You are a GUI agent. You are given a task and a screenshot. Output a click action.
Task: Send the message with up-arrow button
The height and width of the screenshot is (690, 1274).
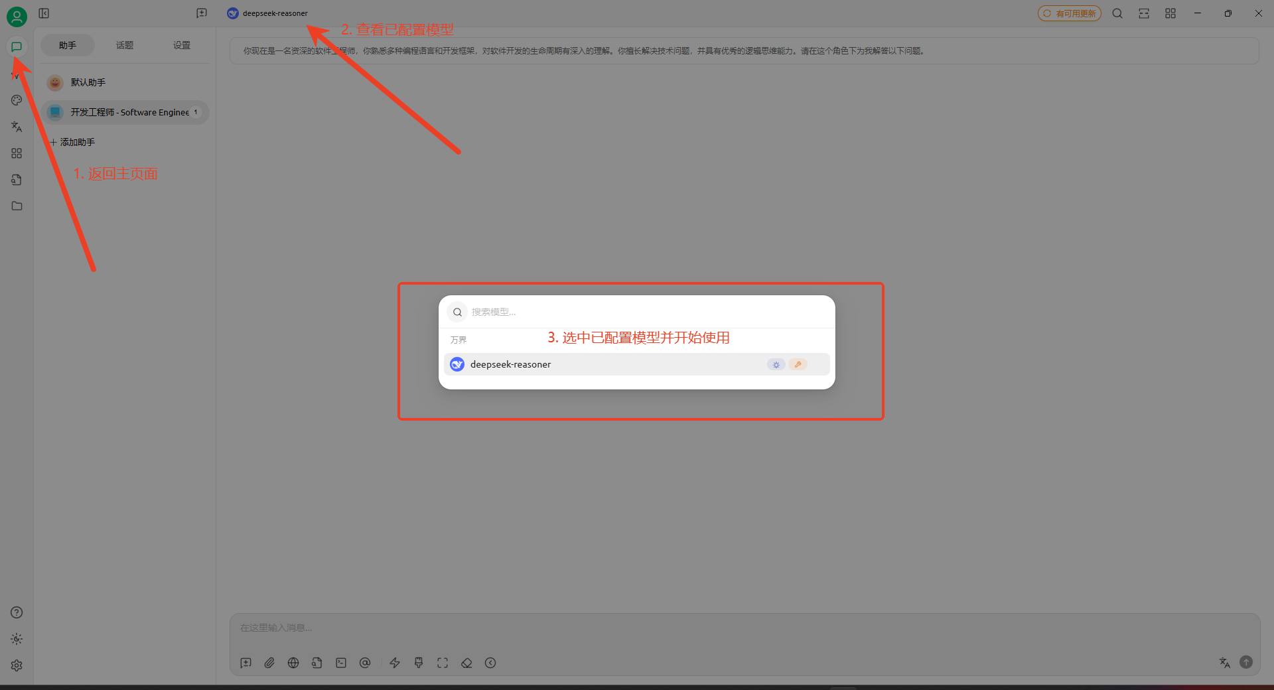(1246, 662)
